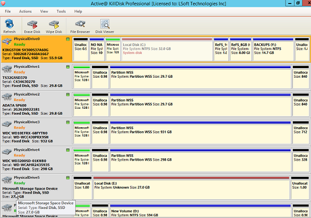Click serial number WD-WCAMR2435935
311x218 pixels.
tap(31, 165)
